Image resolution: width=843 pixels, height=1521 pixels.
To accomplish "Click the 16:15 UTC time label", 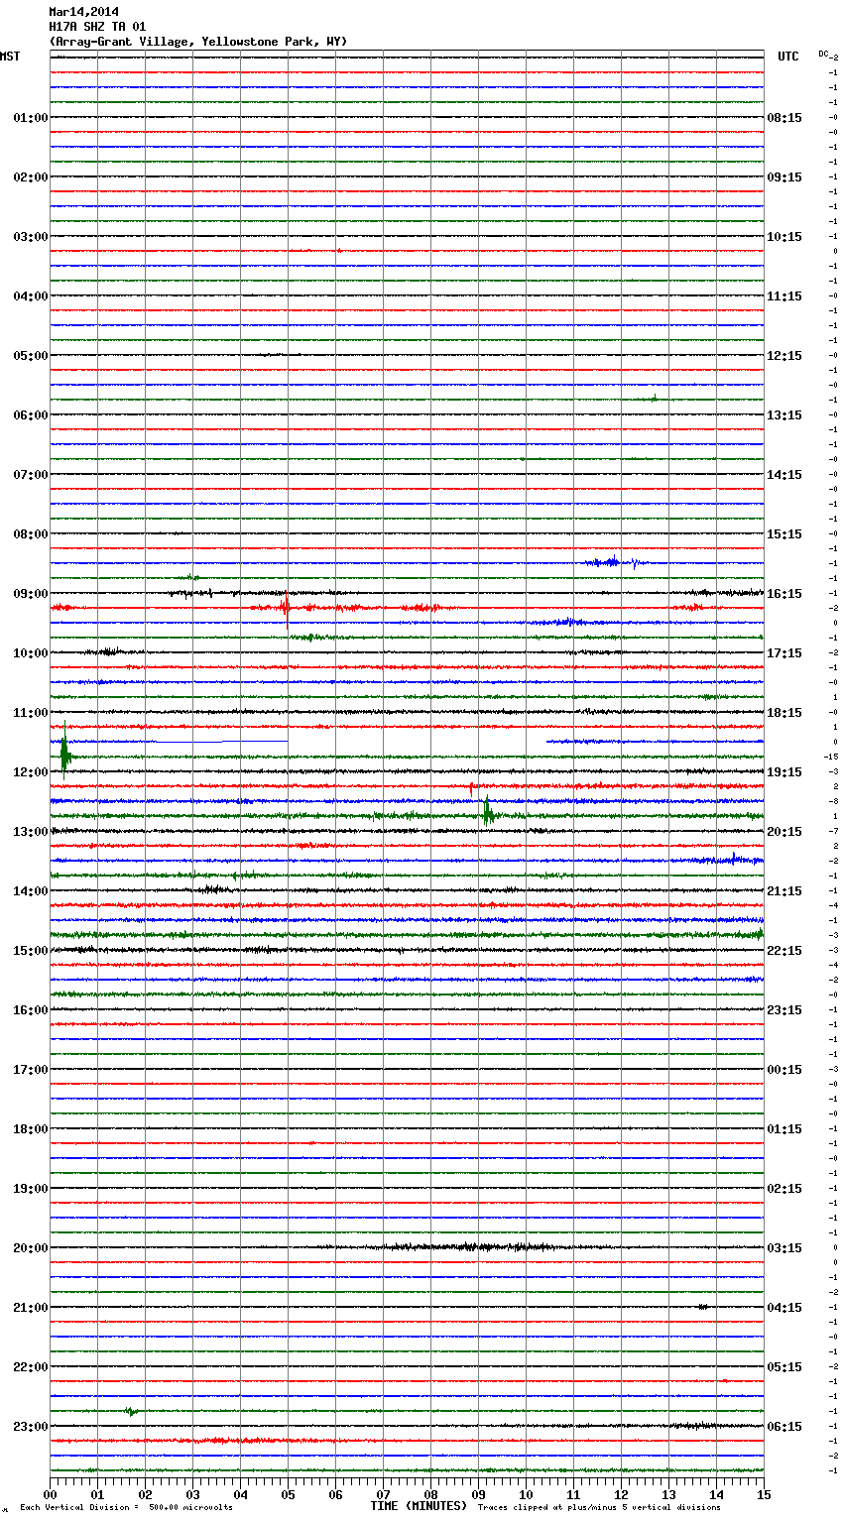I will [784, 594].
